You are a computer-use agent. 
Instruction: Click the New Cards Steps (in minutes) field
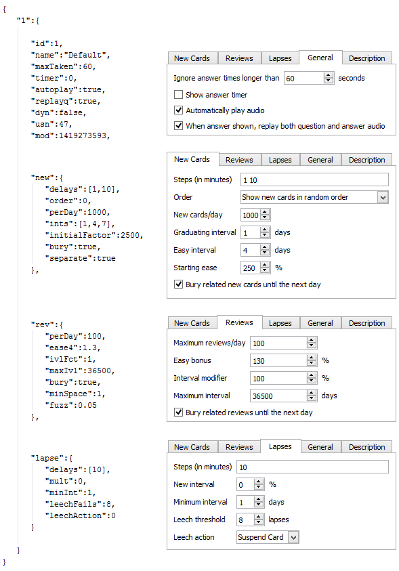pyautogui.click(x=314, y=179)
